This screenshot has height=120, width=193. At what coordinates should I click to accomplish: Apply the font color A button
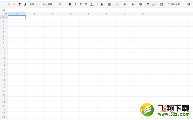pos(91,5)
